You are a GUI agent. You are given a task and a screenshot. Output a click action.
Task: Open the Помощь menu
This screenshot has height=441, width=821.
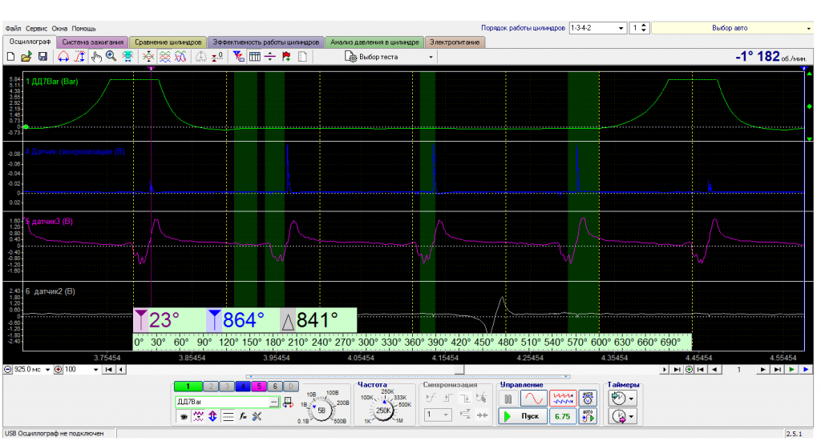pos(83,28)
